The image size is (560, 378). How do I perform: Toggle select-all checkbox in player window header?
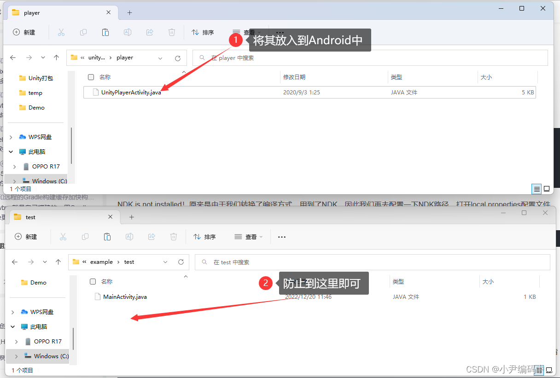[91, 77]
